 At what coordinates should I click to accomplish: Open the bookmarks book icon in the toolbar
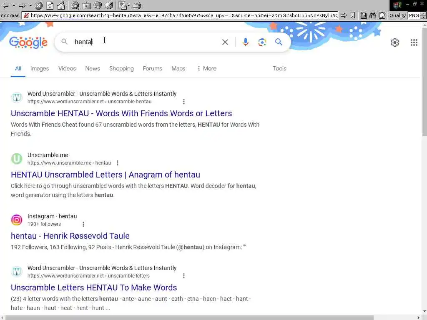[x=364, y=15]
